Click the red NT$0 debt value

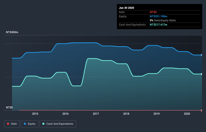click(153, 12)
